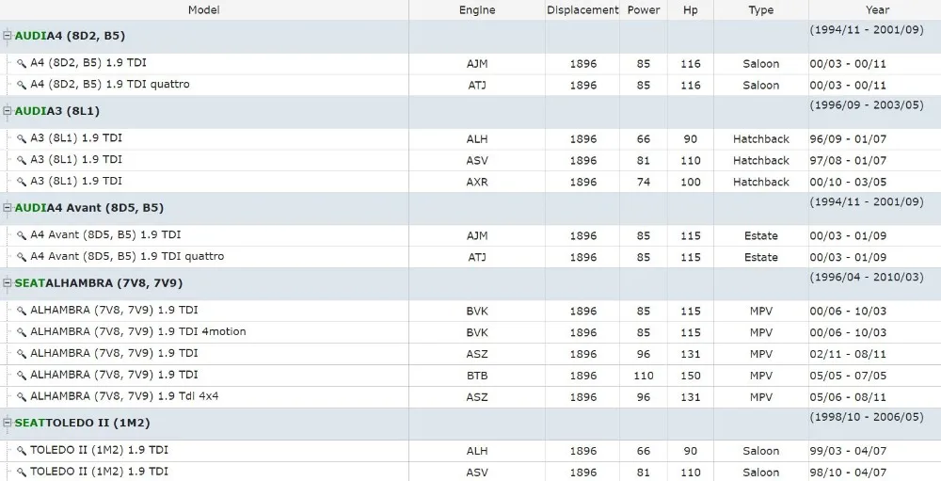Click year range 98/10 - 04/07
This screenshot has width=941, height=481.
tap(848, 473)
